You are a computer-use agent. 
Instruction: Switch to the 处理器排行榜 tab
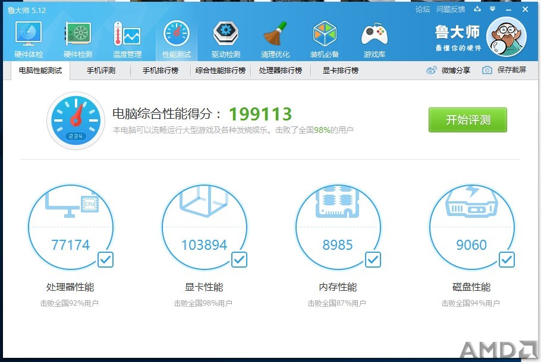[281, 71]
